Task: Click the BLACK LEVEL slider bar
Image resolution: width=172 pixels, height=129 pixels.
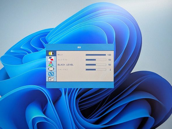Action: click(96, 65)
